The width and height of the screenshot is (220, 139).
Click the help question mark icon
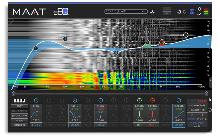210,110
